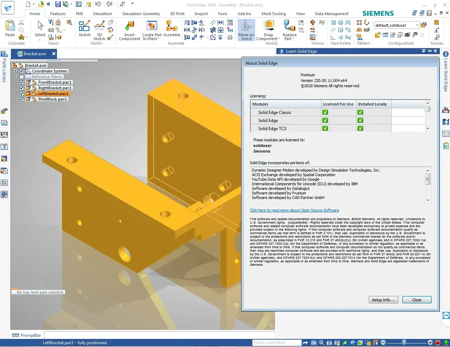Click the help question-mark icon near ribbon
Screen dimensions: 450x347
[429, 13]
